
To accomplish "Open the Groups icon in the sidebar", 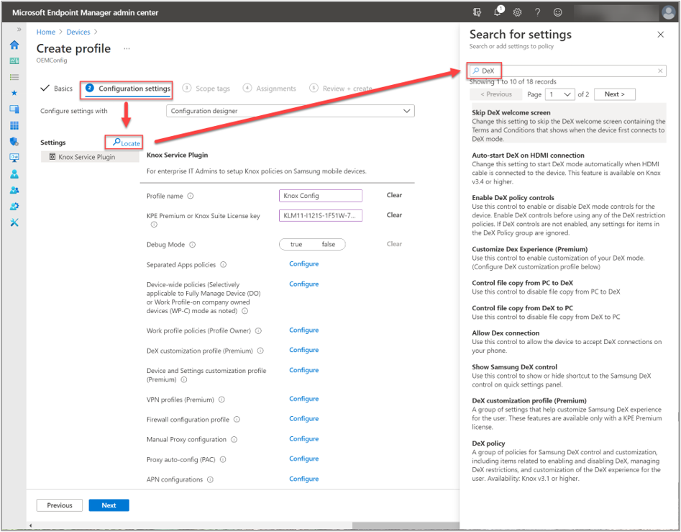I will coord(14,190).
